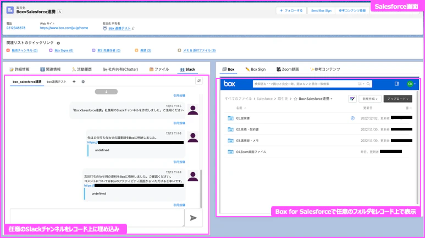Viewport: 425px width, 238px height.
Task: Click the 参考コンテンツ登録 button
Action: (352, 10)
